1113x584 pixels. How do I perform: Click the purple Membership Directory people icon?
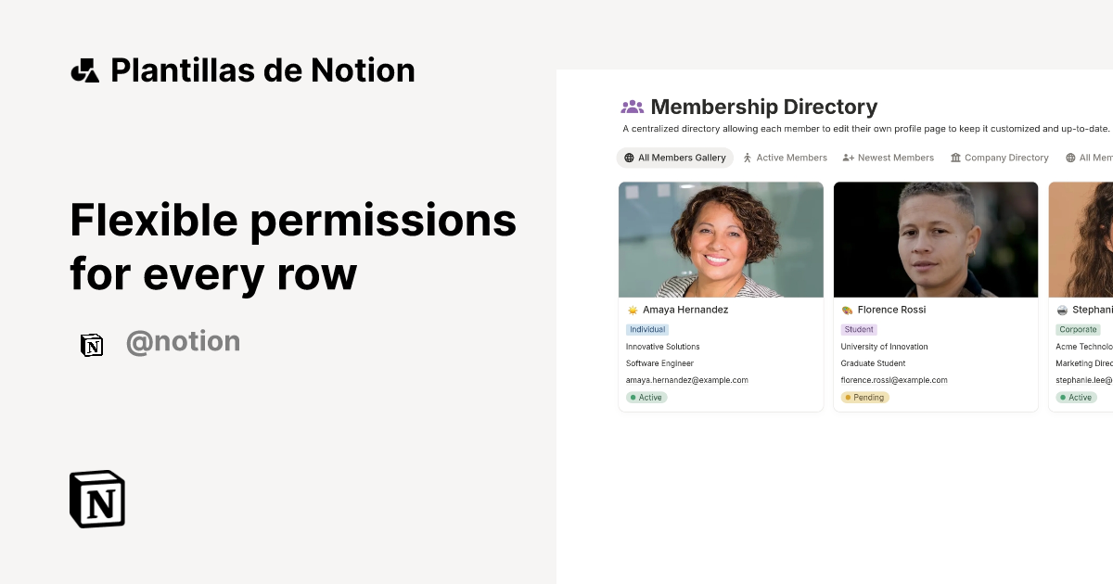pos(633,107)
